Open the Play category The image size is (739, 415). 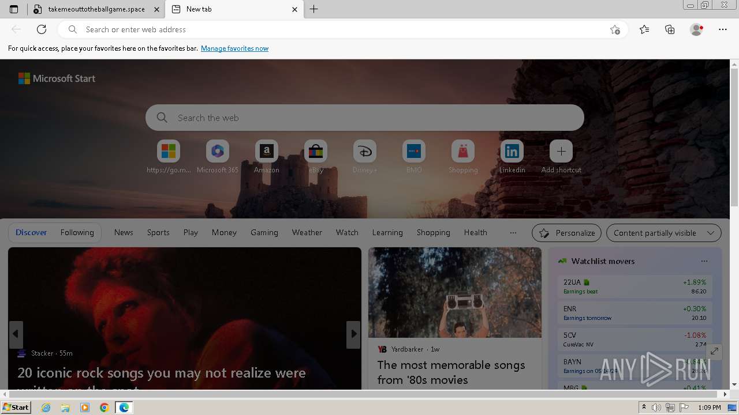[x=191, y=232]
